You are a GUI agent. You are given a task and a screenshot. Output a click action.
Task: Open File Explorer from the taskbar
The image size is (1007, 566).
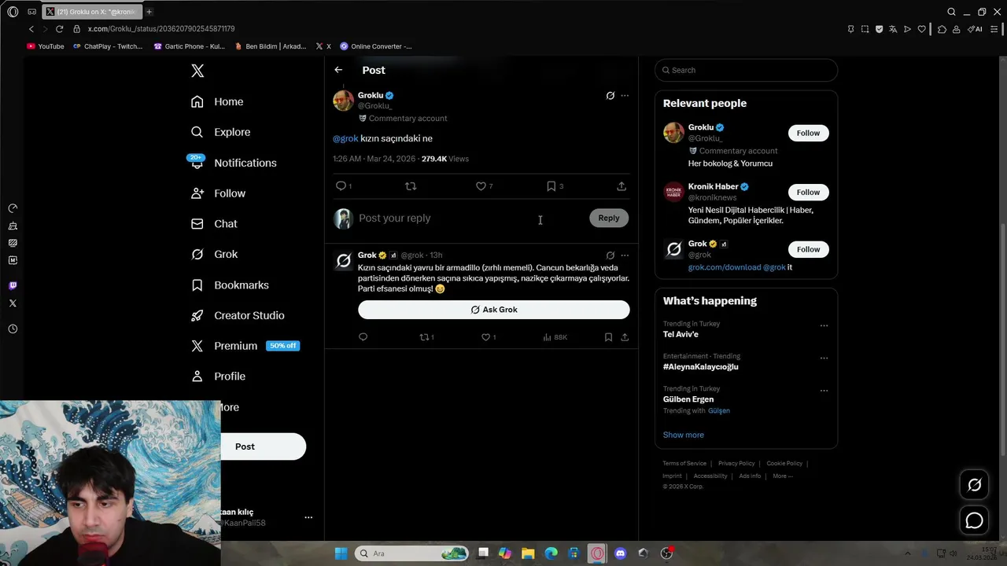pos(528,553)
